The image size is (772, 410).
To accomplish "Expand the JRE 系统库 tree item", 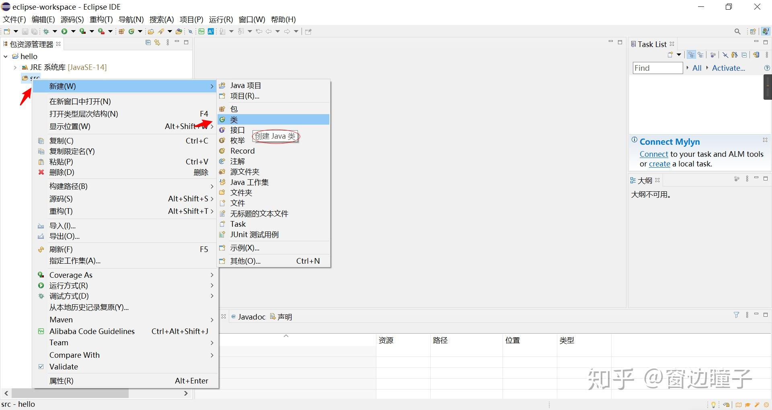I will (15, 67).
